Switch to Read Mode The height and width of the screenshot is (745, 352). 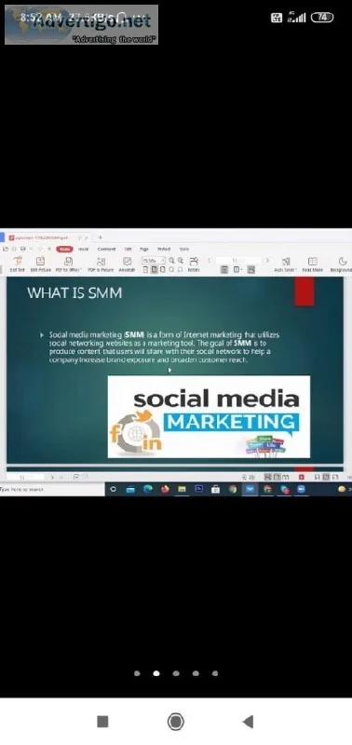tap(312, 264)
